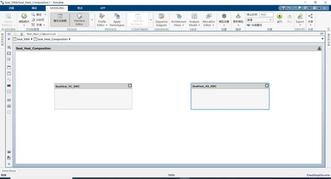Collapse the left palette with double chevron
The width and height of the screenshot is (331, 179).
coord(9,164)
